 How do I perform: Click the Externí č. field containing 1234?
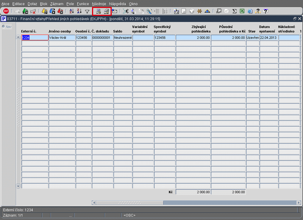click(35, 37)
